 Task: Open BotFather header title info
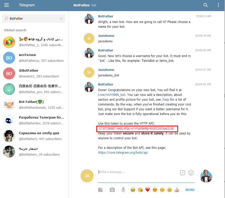pyautogui.click(x=85, y=5)
